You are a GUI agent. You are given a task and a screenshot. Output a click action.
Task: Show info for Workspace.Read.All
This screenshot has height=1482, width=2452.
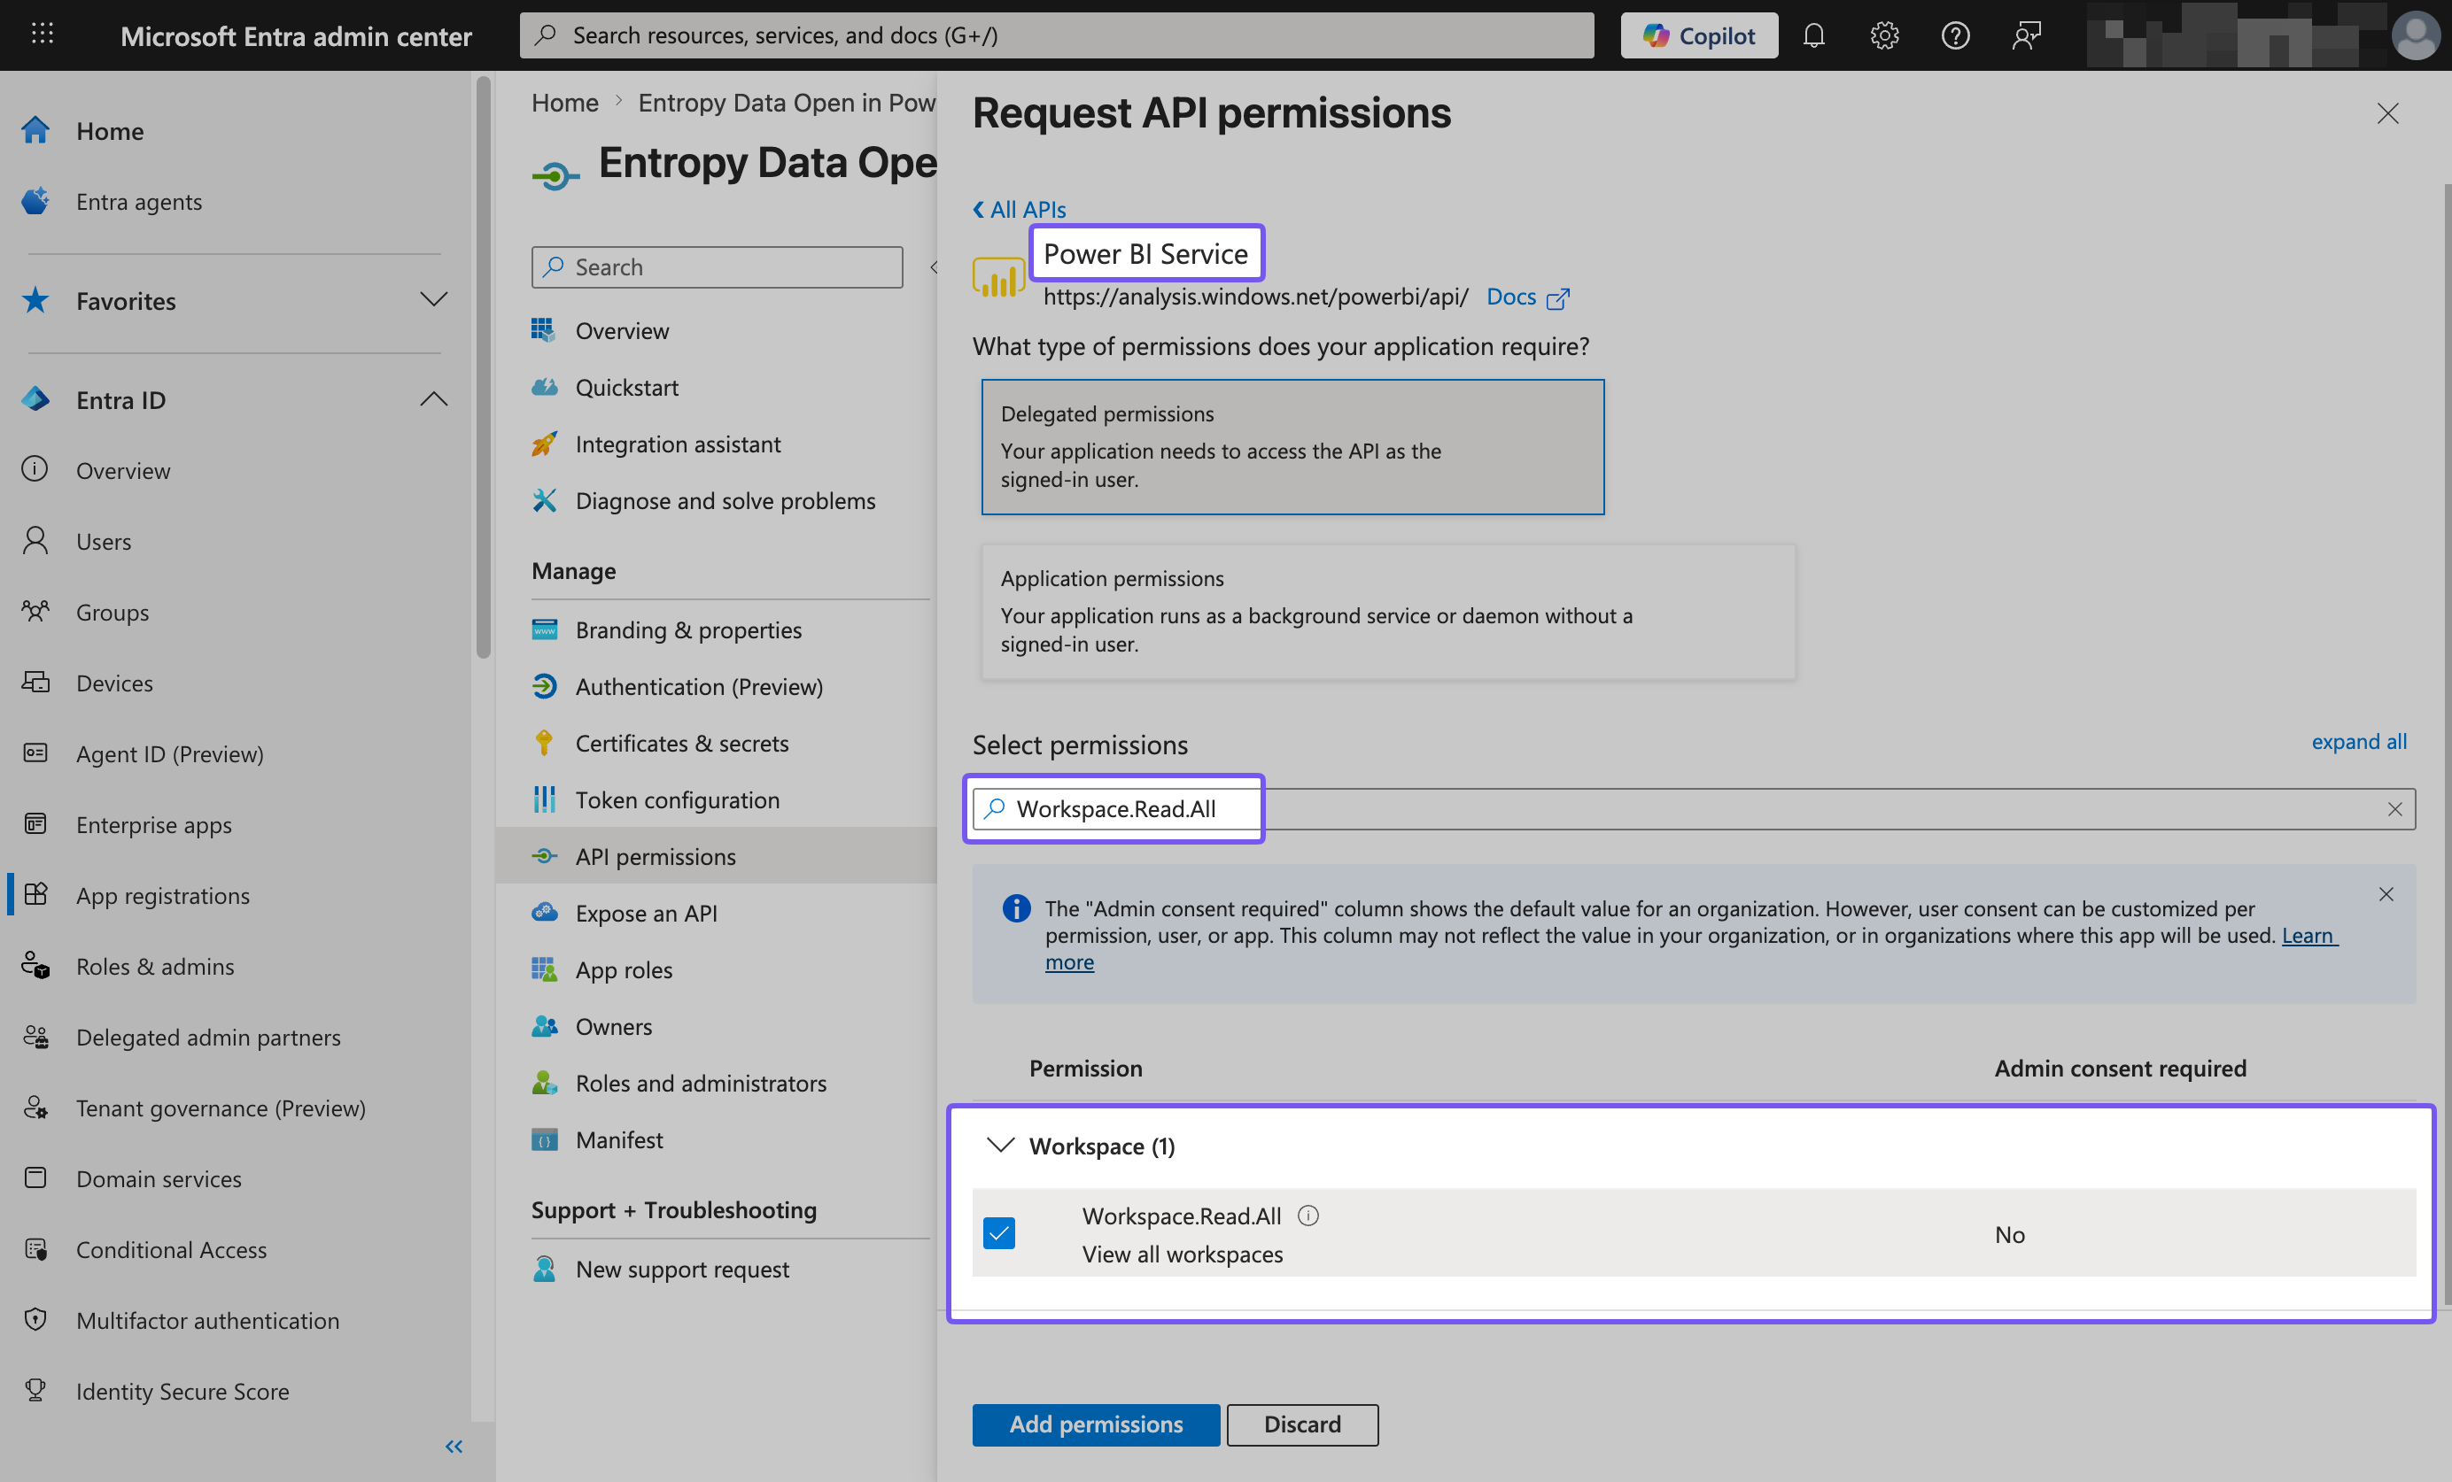tap(1307, 1216)
